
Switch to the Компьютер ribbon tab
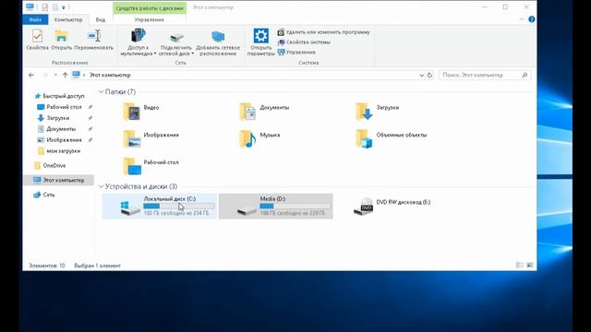[x=67, y=19]
